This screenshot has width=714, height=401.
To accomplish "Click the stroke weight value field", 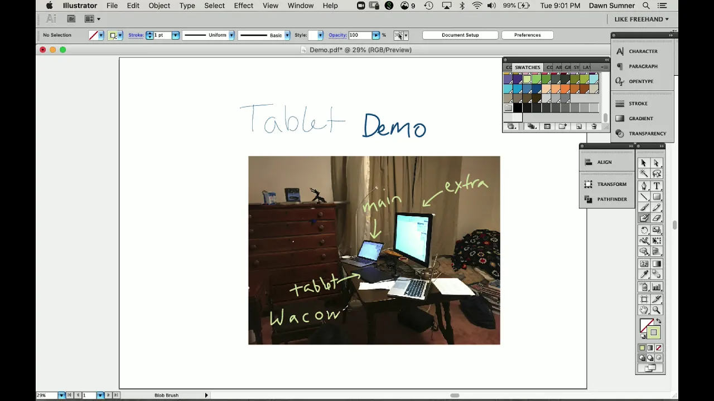I will point(162,35).
